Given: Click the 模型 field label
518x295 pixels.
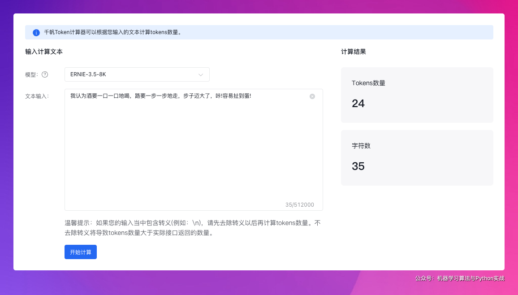Looking at the screenshot, I should pyautogui.click(x=31, y=74).
